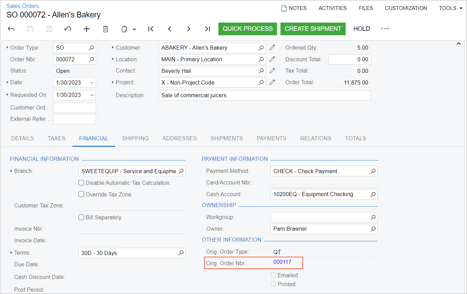Open the clipboard dropdown arrow
Screen dimensions: 467x294
coord(134,29)
